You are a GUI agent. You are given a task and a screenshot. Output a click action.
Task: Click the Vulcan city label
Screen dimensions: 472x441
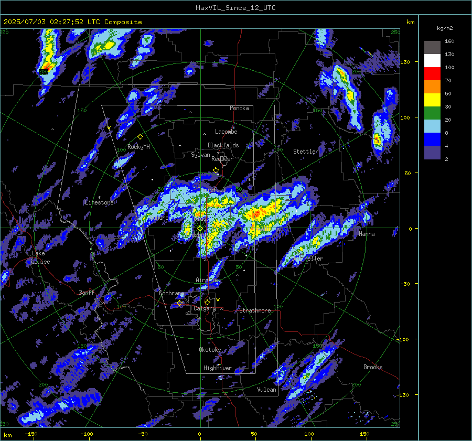[266, 390]
